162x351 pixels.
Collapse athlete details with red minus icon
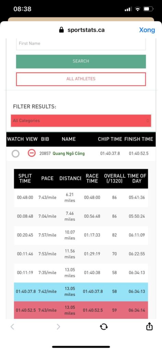point(32,153)
